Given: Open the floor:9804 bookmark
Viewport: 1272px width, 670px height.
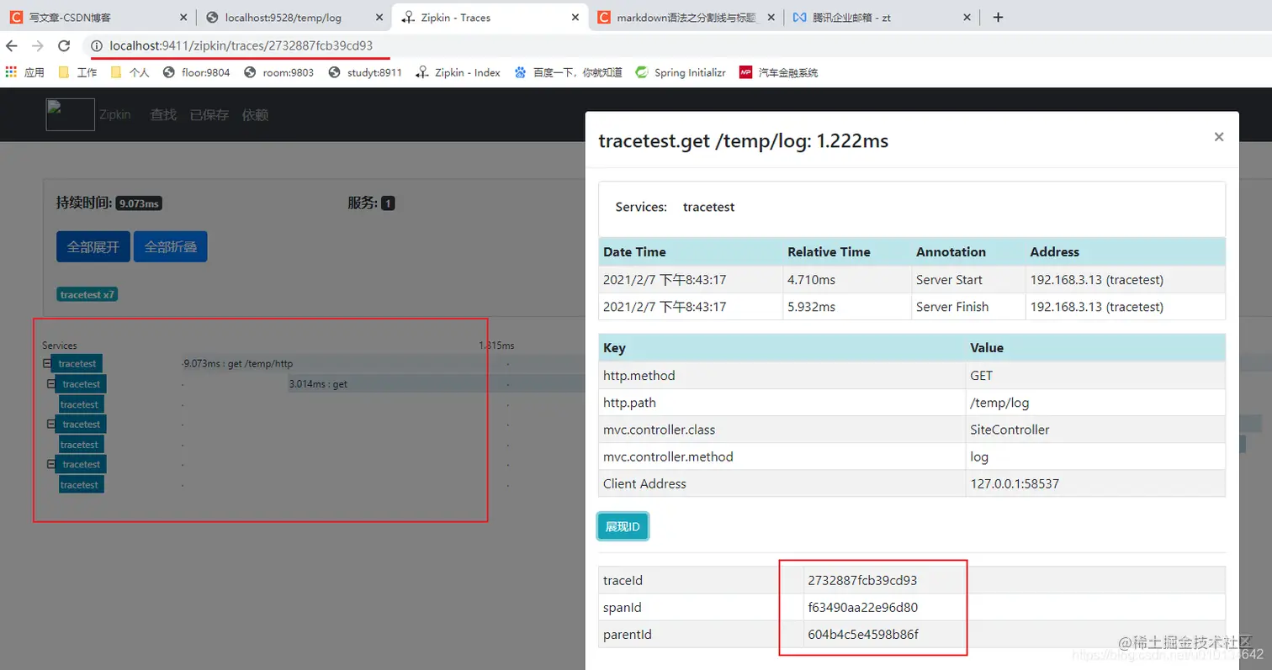Looking at the screenshot, I should (196, 72).
